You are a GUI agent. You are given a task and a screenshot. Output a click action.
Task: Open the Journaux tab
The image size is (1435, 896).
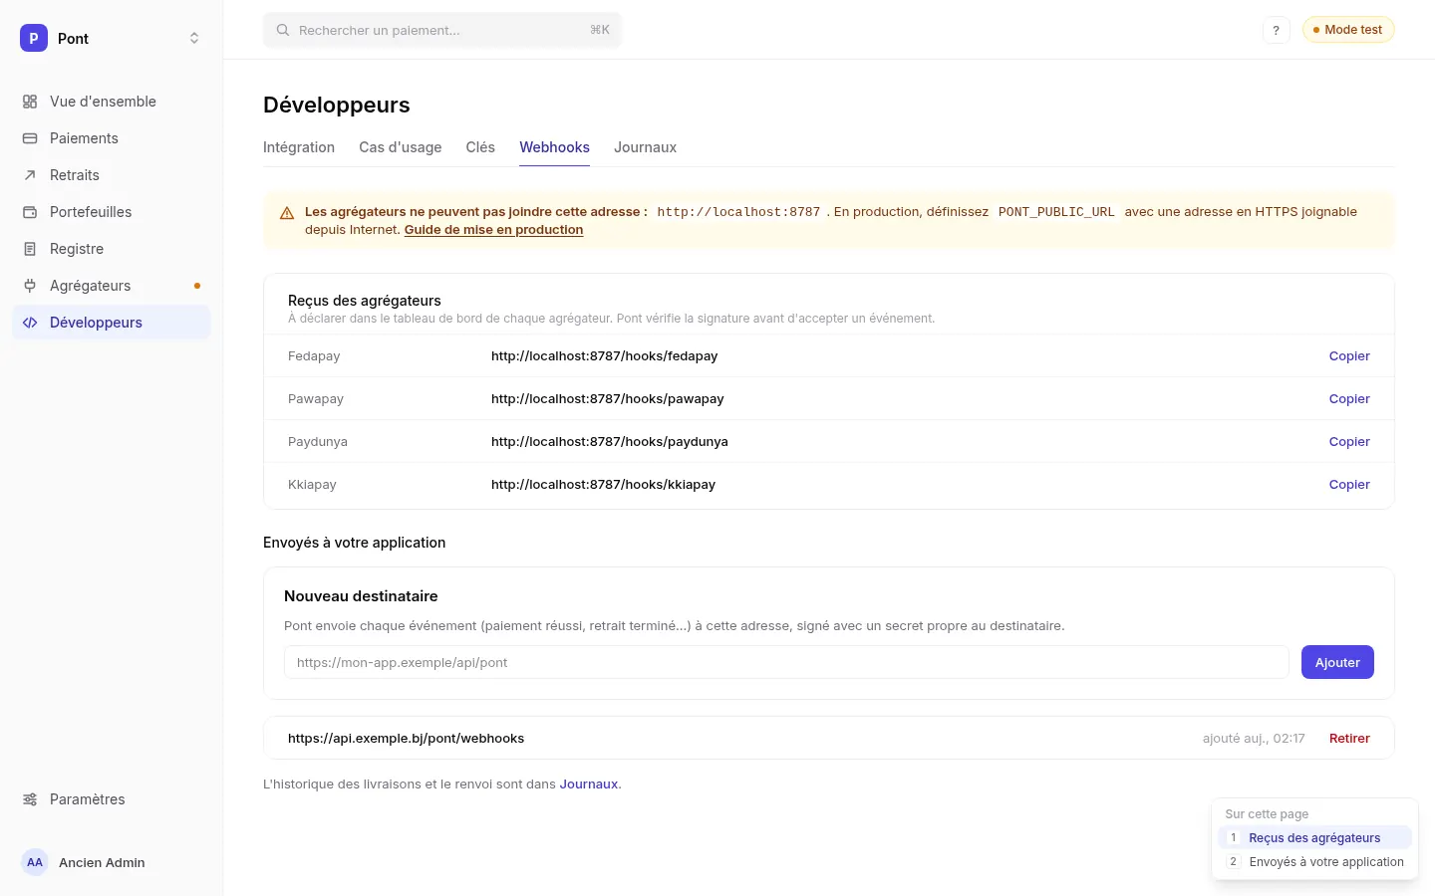point(645,147)
